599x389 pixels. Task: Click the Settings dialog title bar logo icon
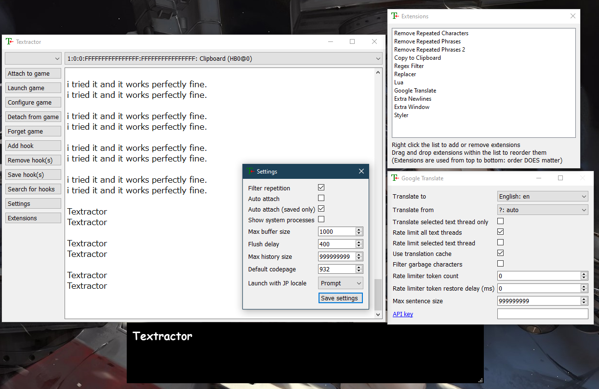click(x=250, y=171)
